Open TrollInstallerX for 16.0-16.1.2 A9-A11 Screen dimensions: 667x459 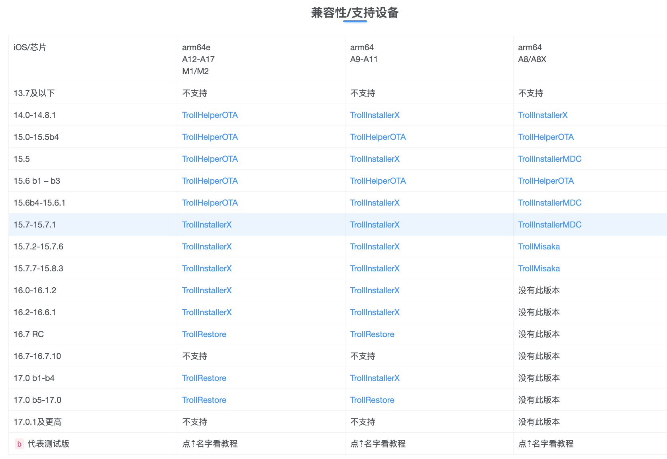coord(375,290)
